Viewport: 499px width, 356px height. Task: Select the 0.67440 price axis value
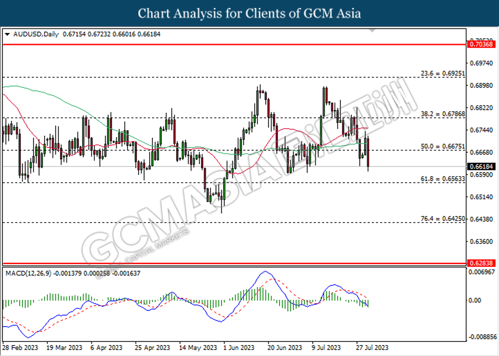[481, 130]
